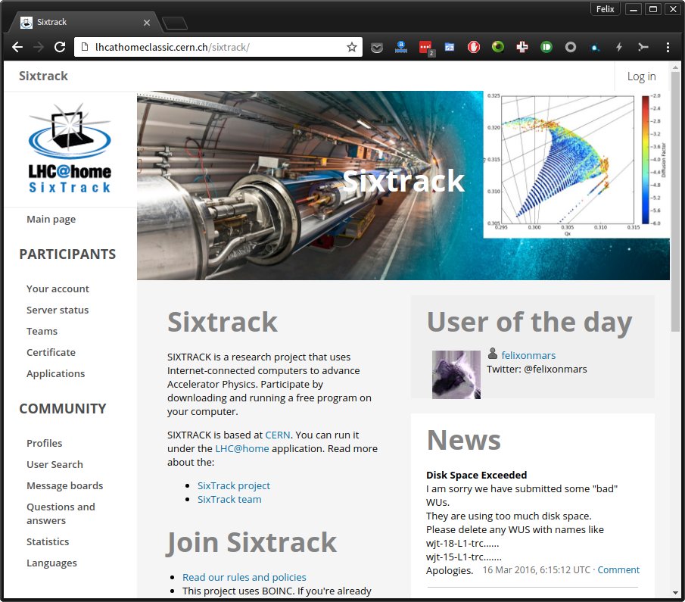Image resolution: width=685 pixels, height=602 pixels.
Task: Click the Log in link
Action: point(641,76)
